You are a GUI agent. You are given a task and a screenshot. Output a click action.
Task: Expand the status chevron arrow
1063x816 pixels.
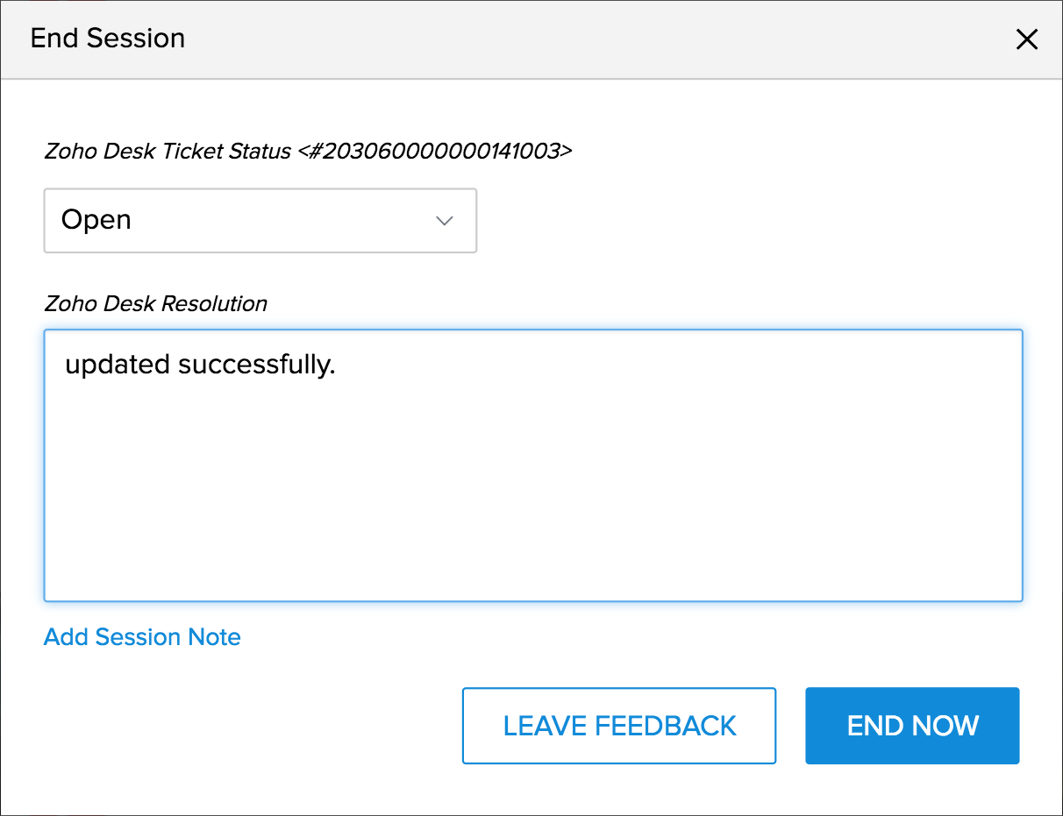point(445,221)
